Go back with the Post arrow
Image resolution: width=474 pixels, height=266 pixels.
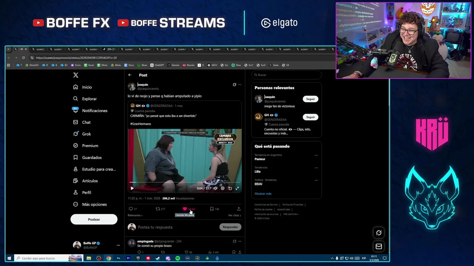click(x=130, y=75)
